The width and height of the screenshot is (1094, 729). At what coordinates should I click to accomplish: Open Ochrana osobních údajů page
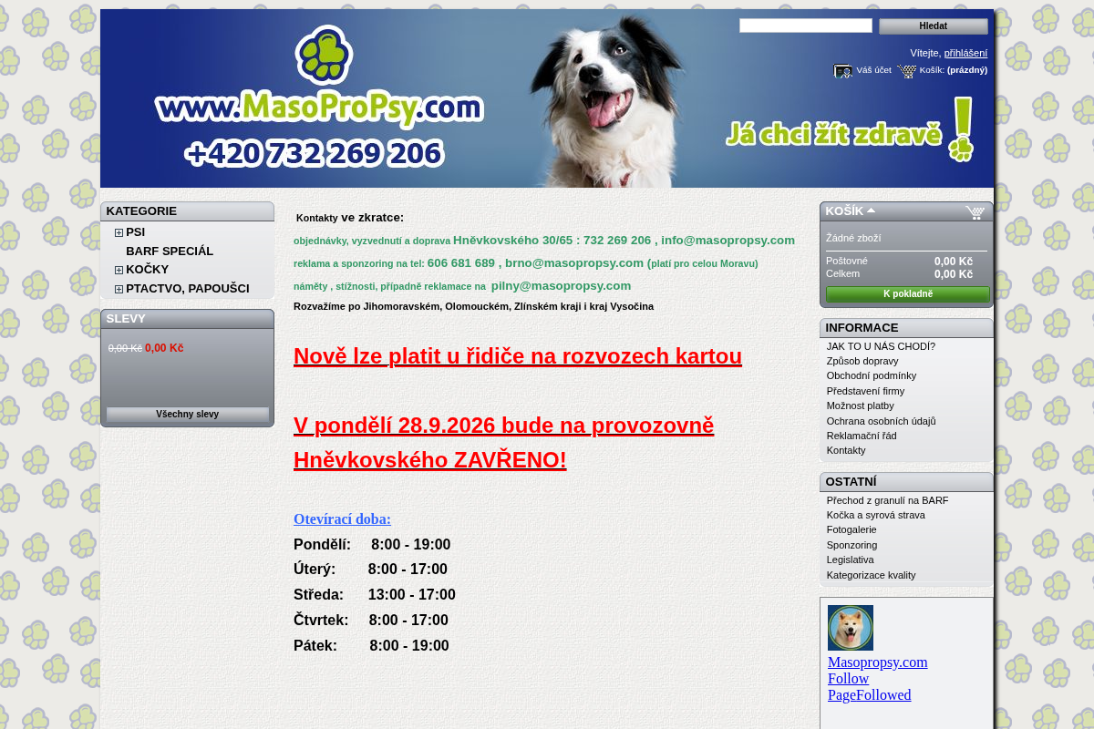pos(881,421)
